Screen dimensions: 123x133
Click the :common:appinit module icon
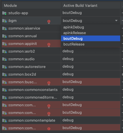tap(4, 44)
